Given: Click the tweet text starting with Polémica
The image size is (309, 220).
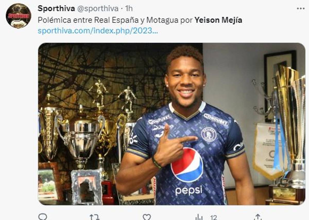Looking at the screenshot, I should tap(115, 20).
